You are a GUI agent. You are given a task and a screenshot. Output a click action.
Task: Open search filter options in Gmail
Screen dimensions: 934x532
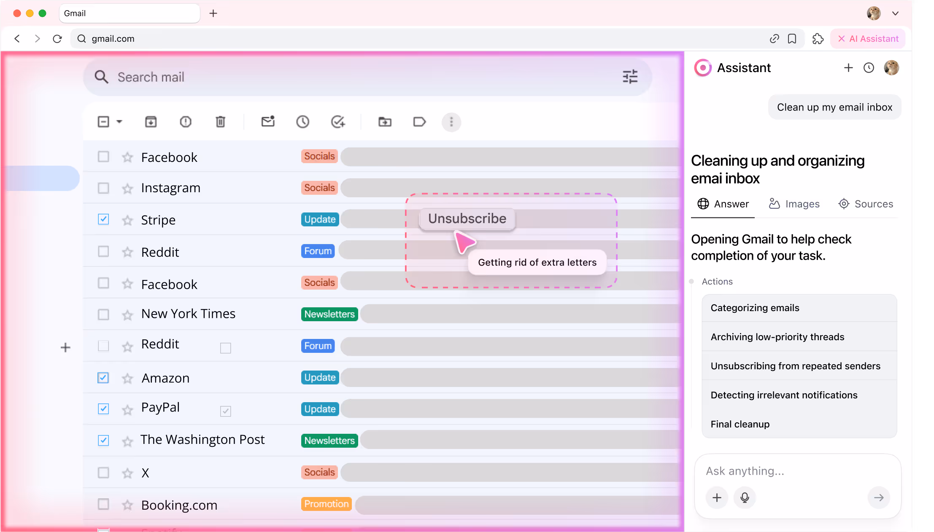point(630,77)
